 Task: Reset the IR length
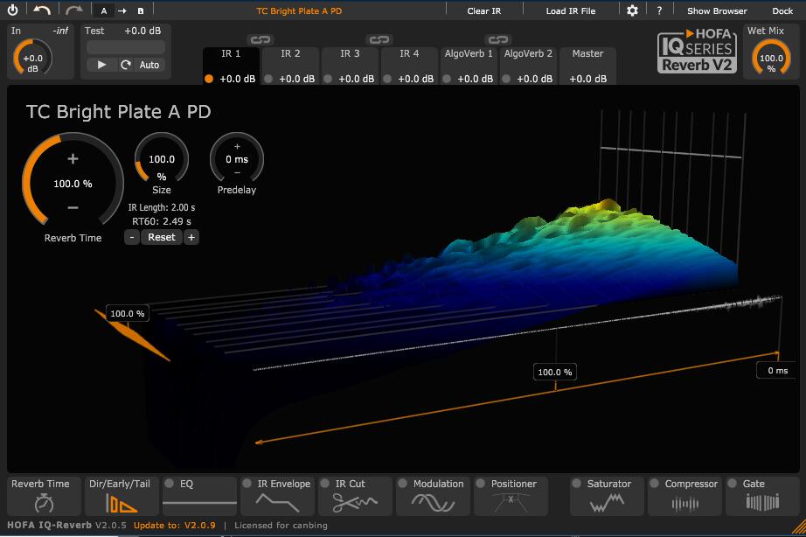point(162,237)
